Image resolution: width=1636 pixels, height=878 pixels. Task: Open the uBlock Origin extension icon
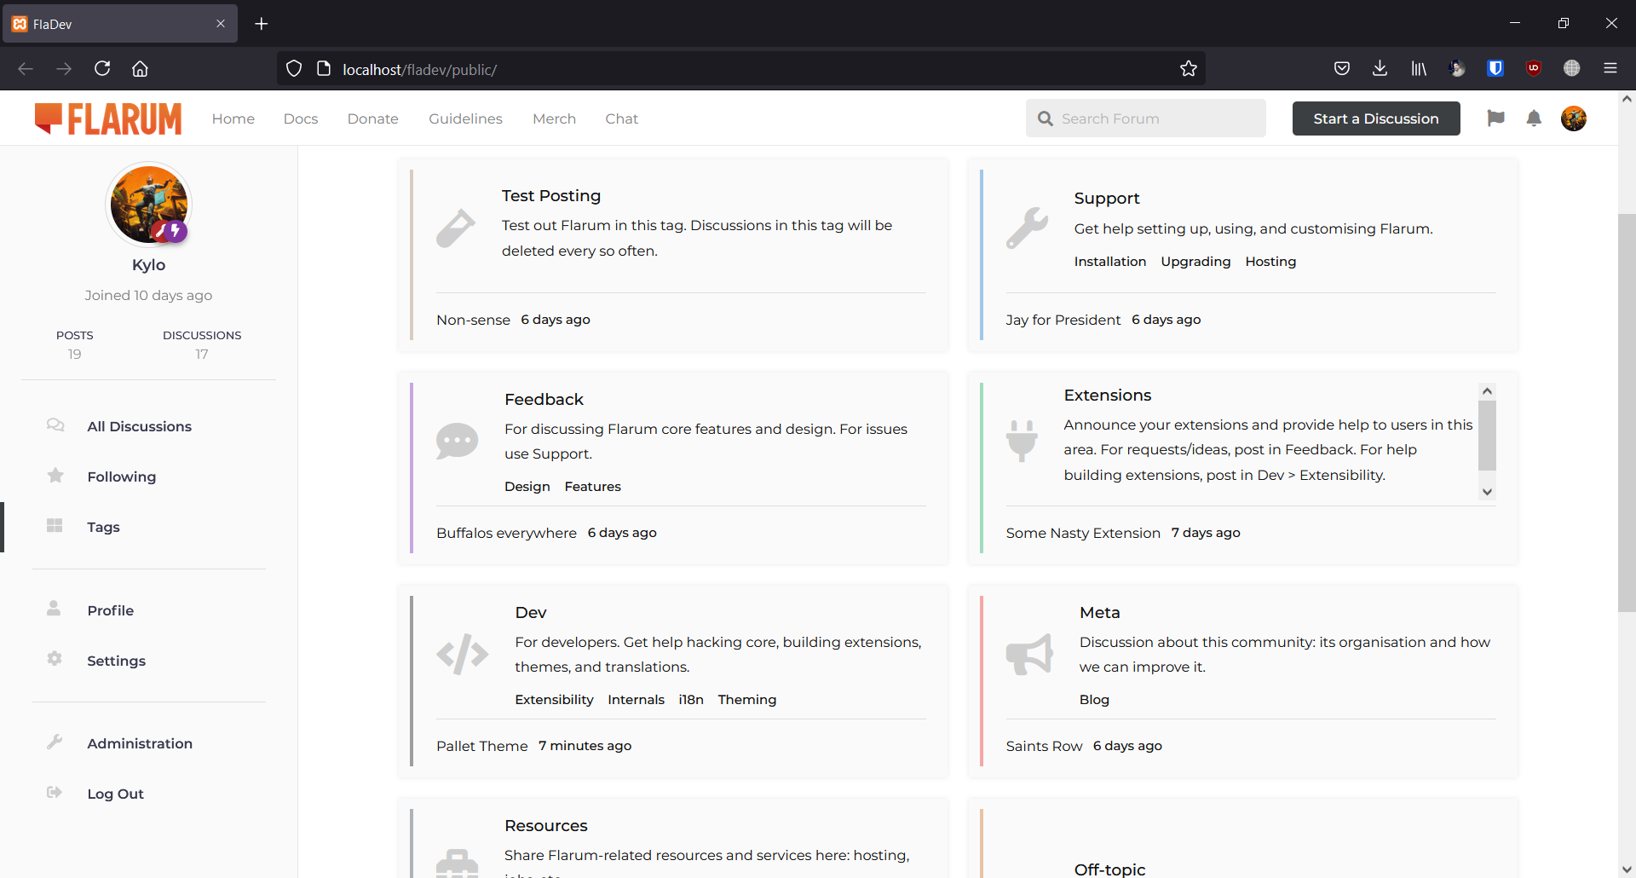(1534, 68)
